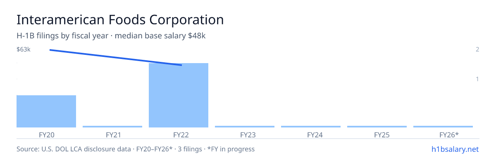Click the FY26* axis label
Screen dimensions: 496x165
coord(443,134)
